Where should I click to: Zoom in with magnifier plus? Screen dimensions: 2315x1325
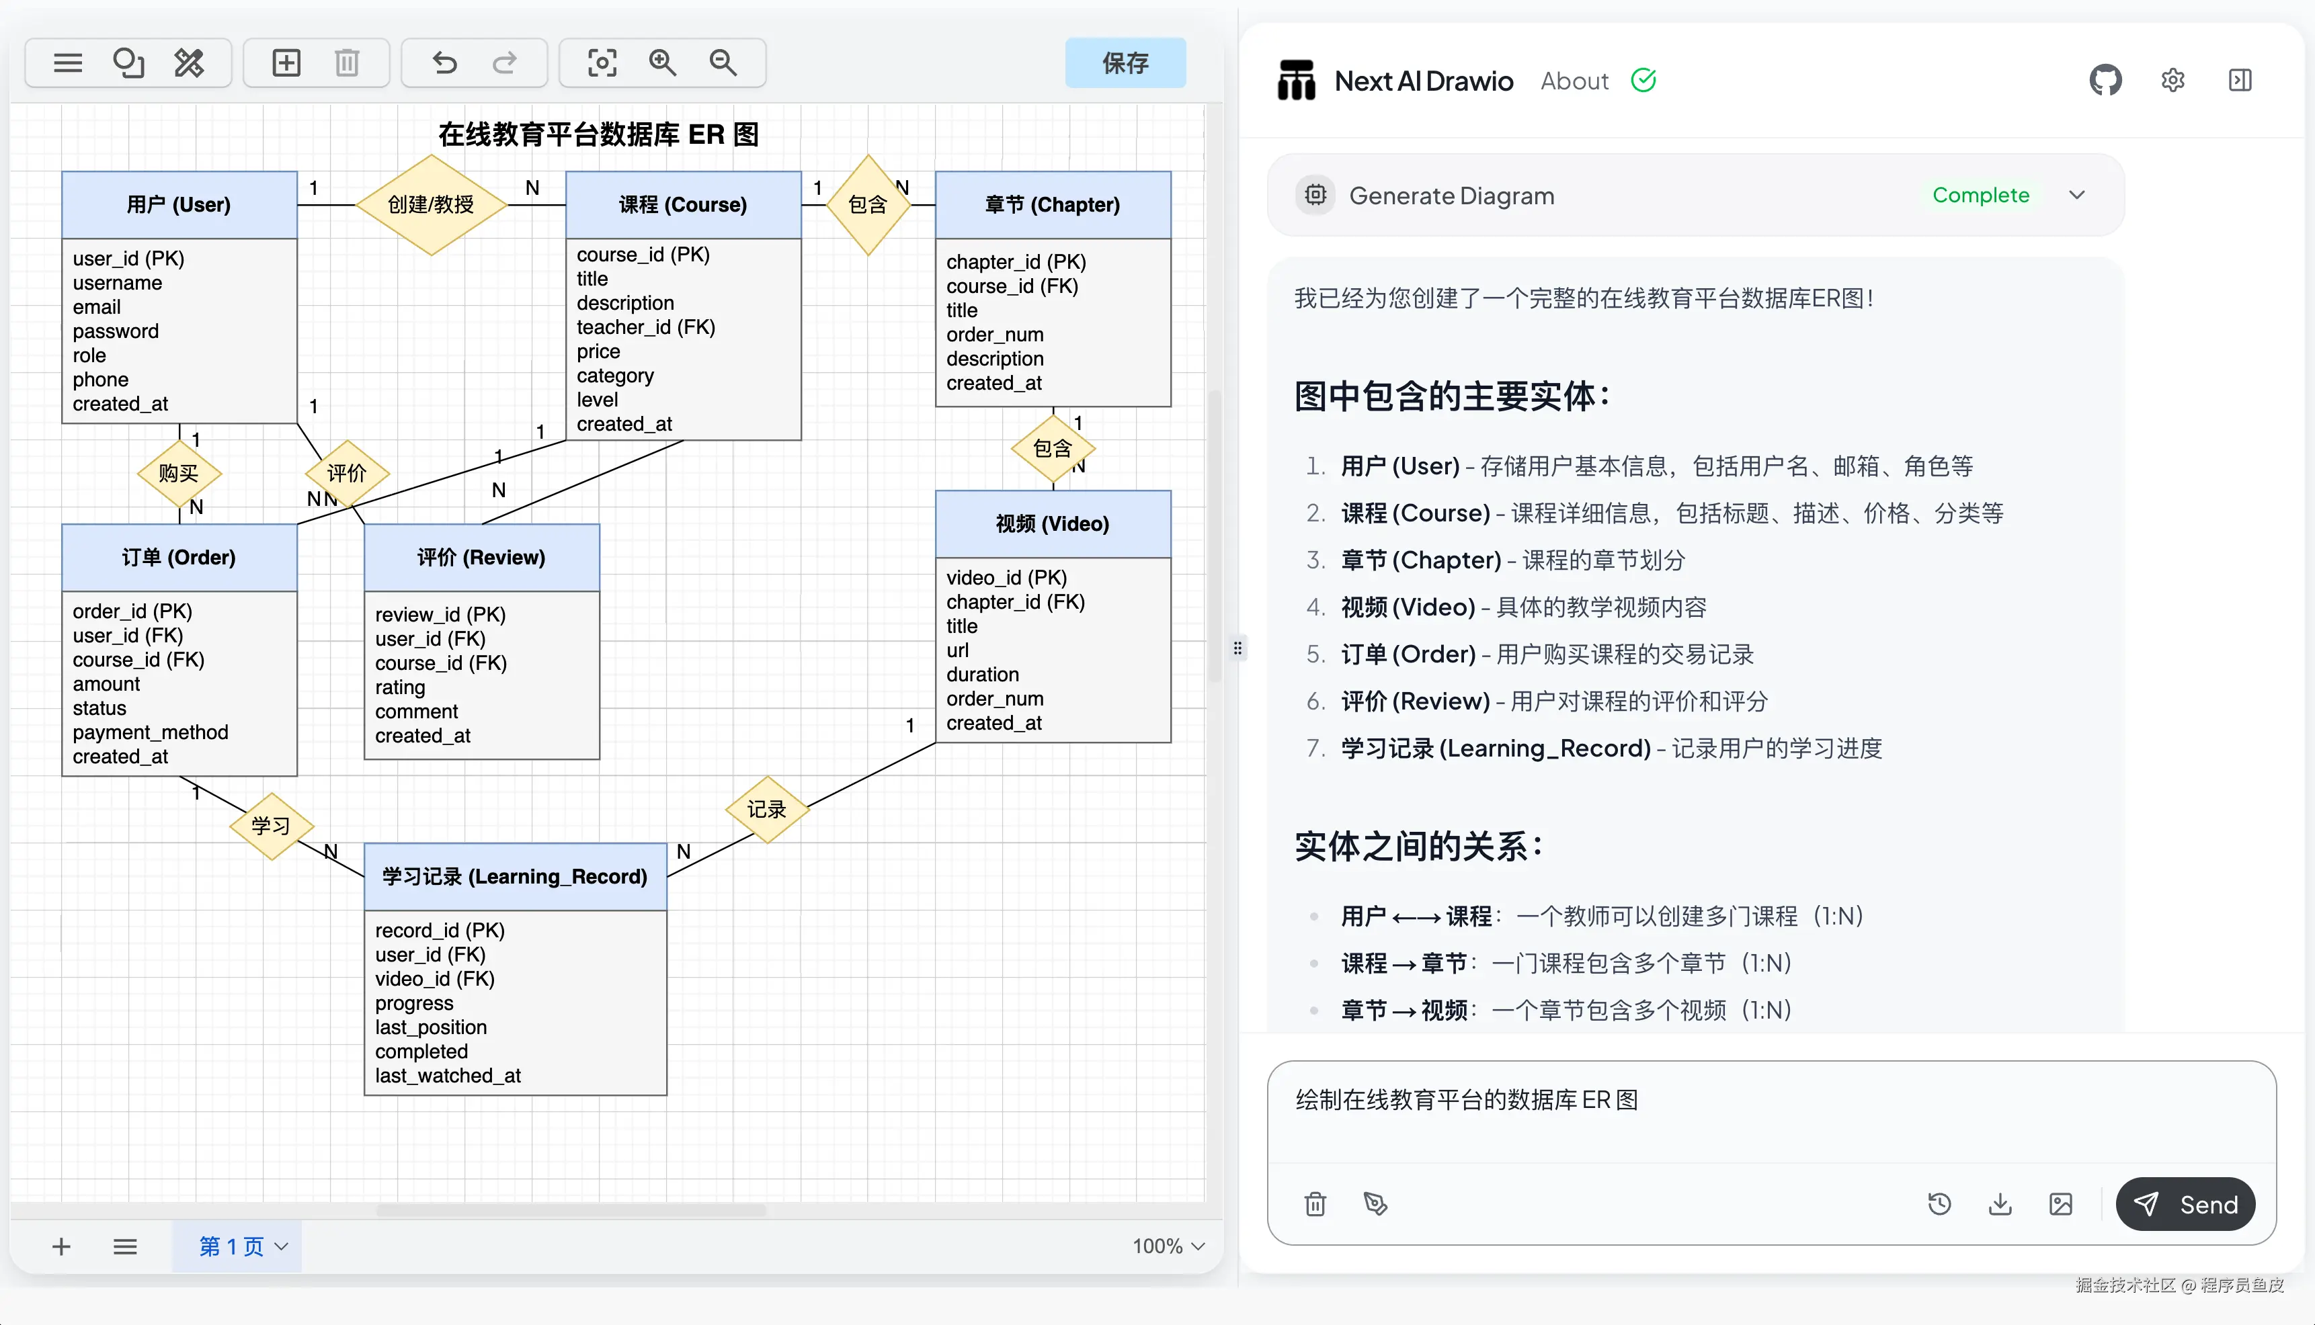click(x=662, y=62)
